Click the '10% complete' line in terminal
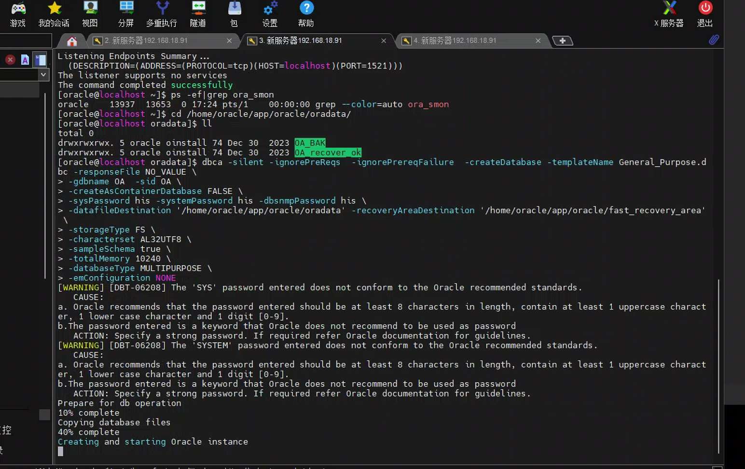The image size is (745, 469). pos(89,413)
